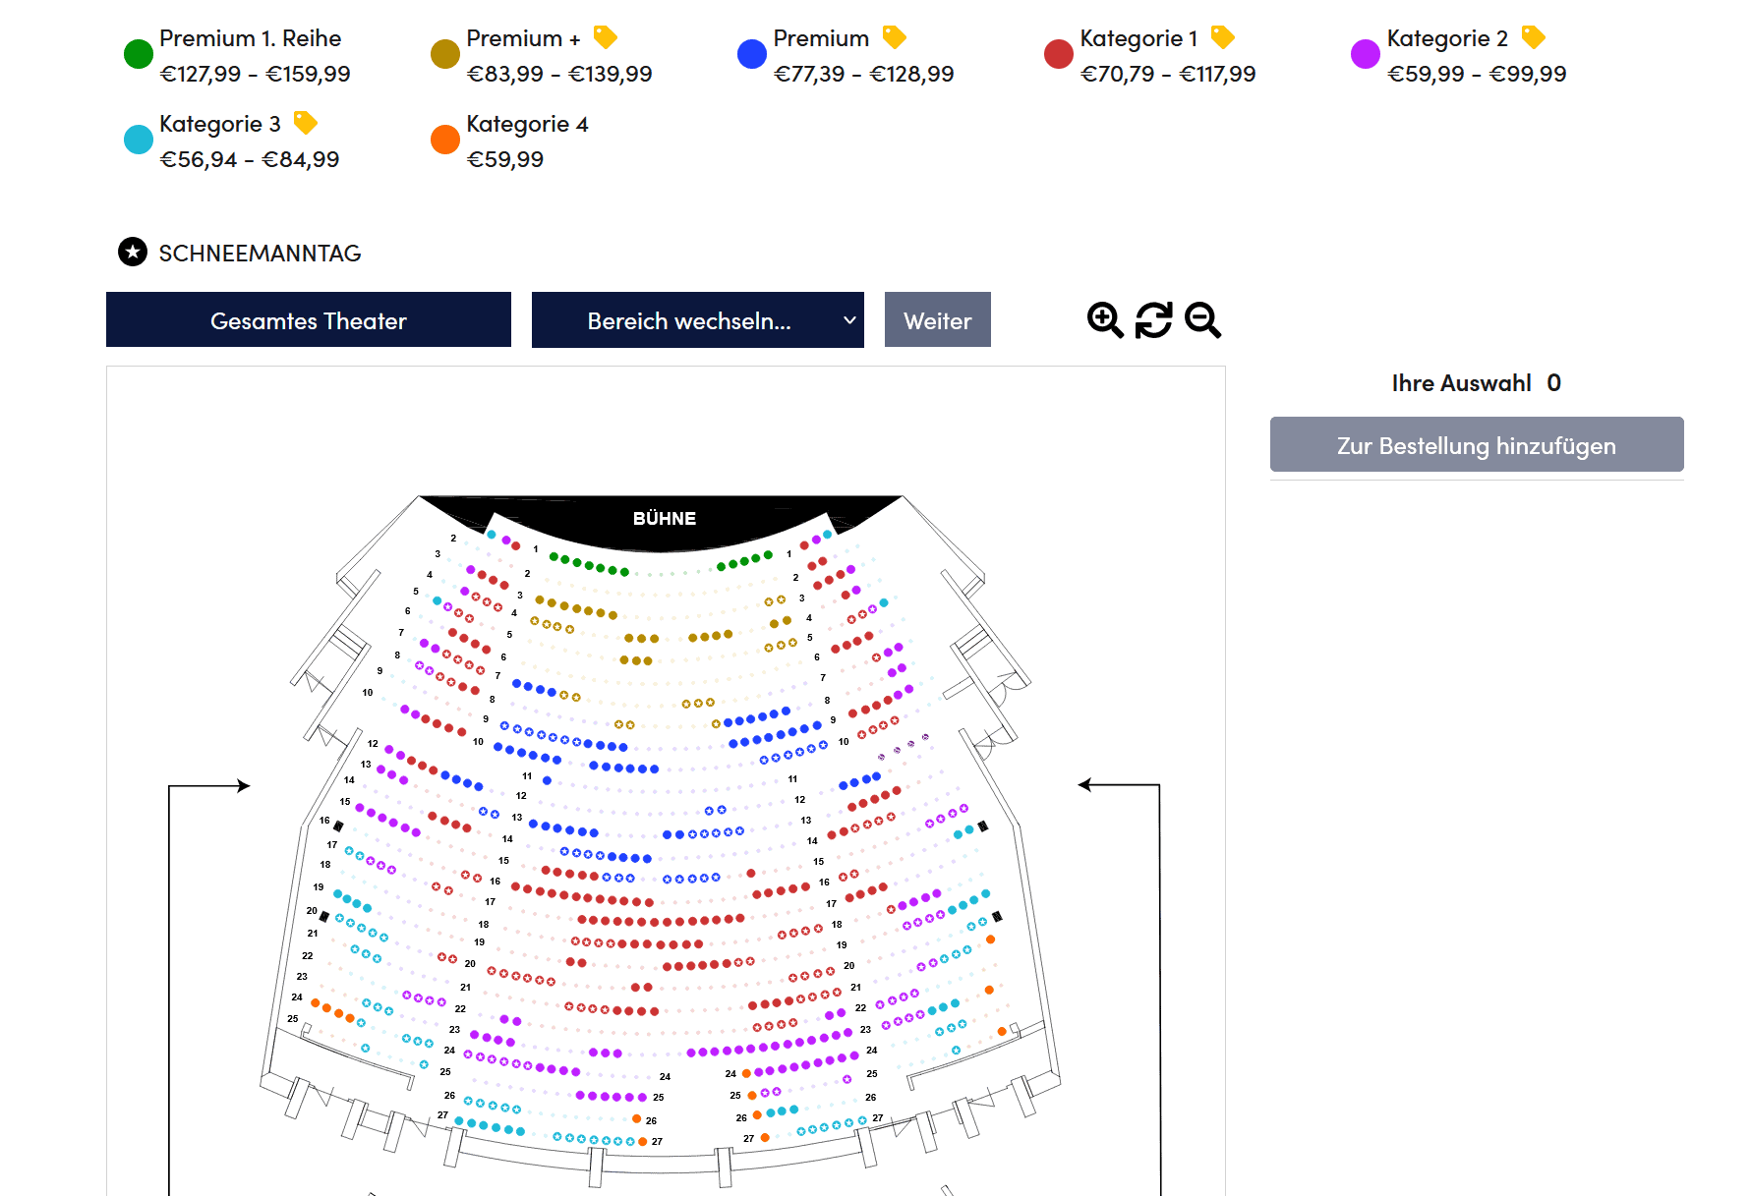Screen dimensions: 1751x1196
Task: Click the price tag icon beside Kategorie 2
Action: (x=1533, y=37)
